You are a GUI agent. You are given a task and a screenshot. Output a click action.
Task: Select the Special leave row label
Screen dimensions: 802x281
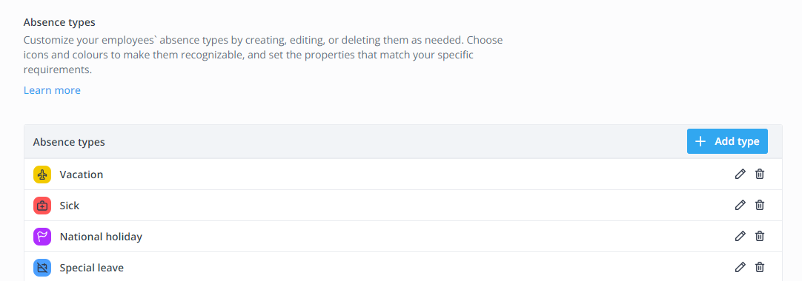(x=92, y=268)
